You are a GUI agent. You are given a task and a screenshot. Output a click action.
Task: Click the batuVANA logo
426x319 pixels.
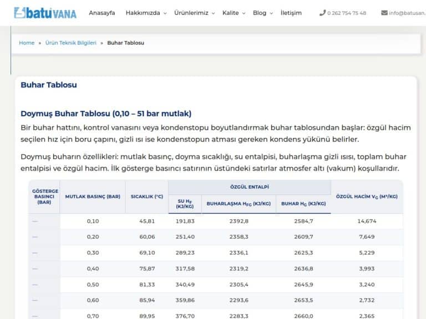coord(45,13)
